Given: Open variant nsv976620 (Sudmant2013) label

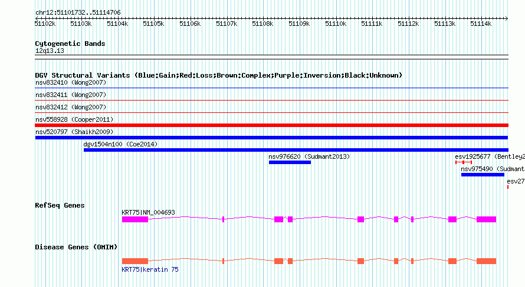Looking at the screenshot, I should 309,157.
